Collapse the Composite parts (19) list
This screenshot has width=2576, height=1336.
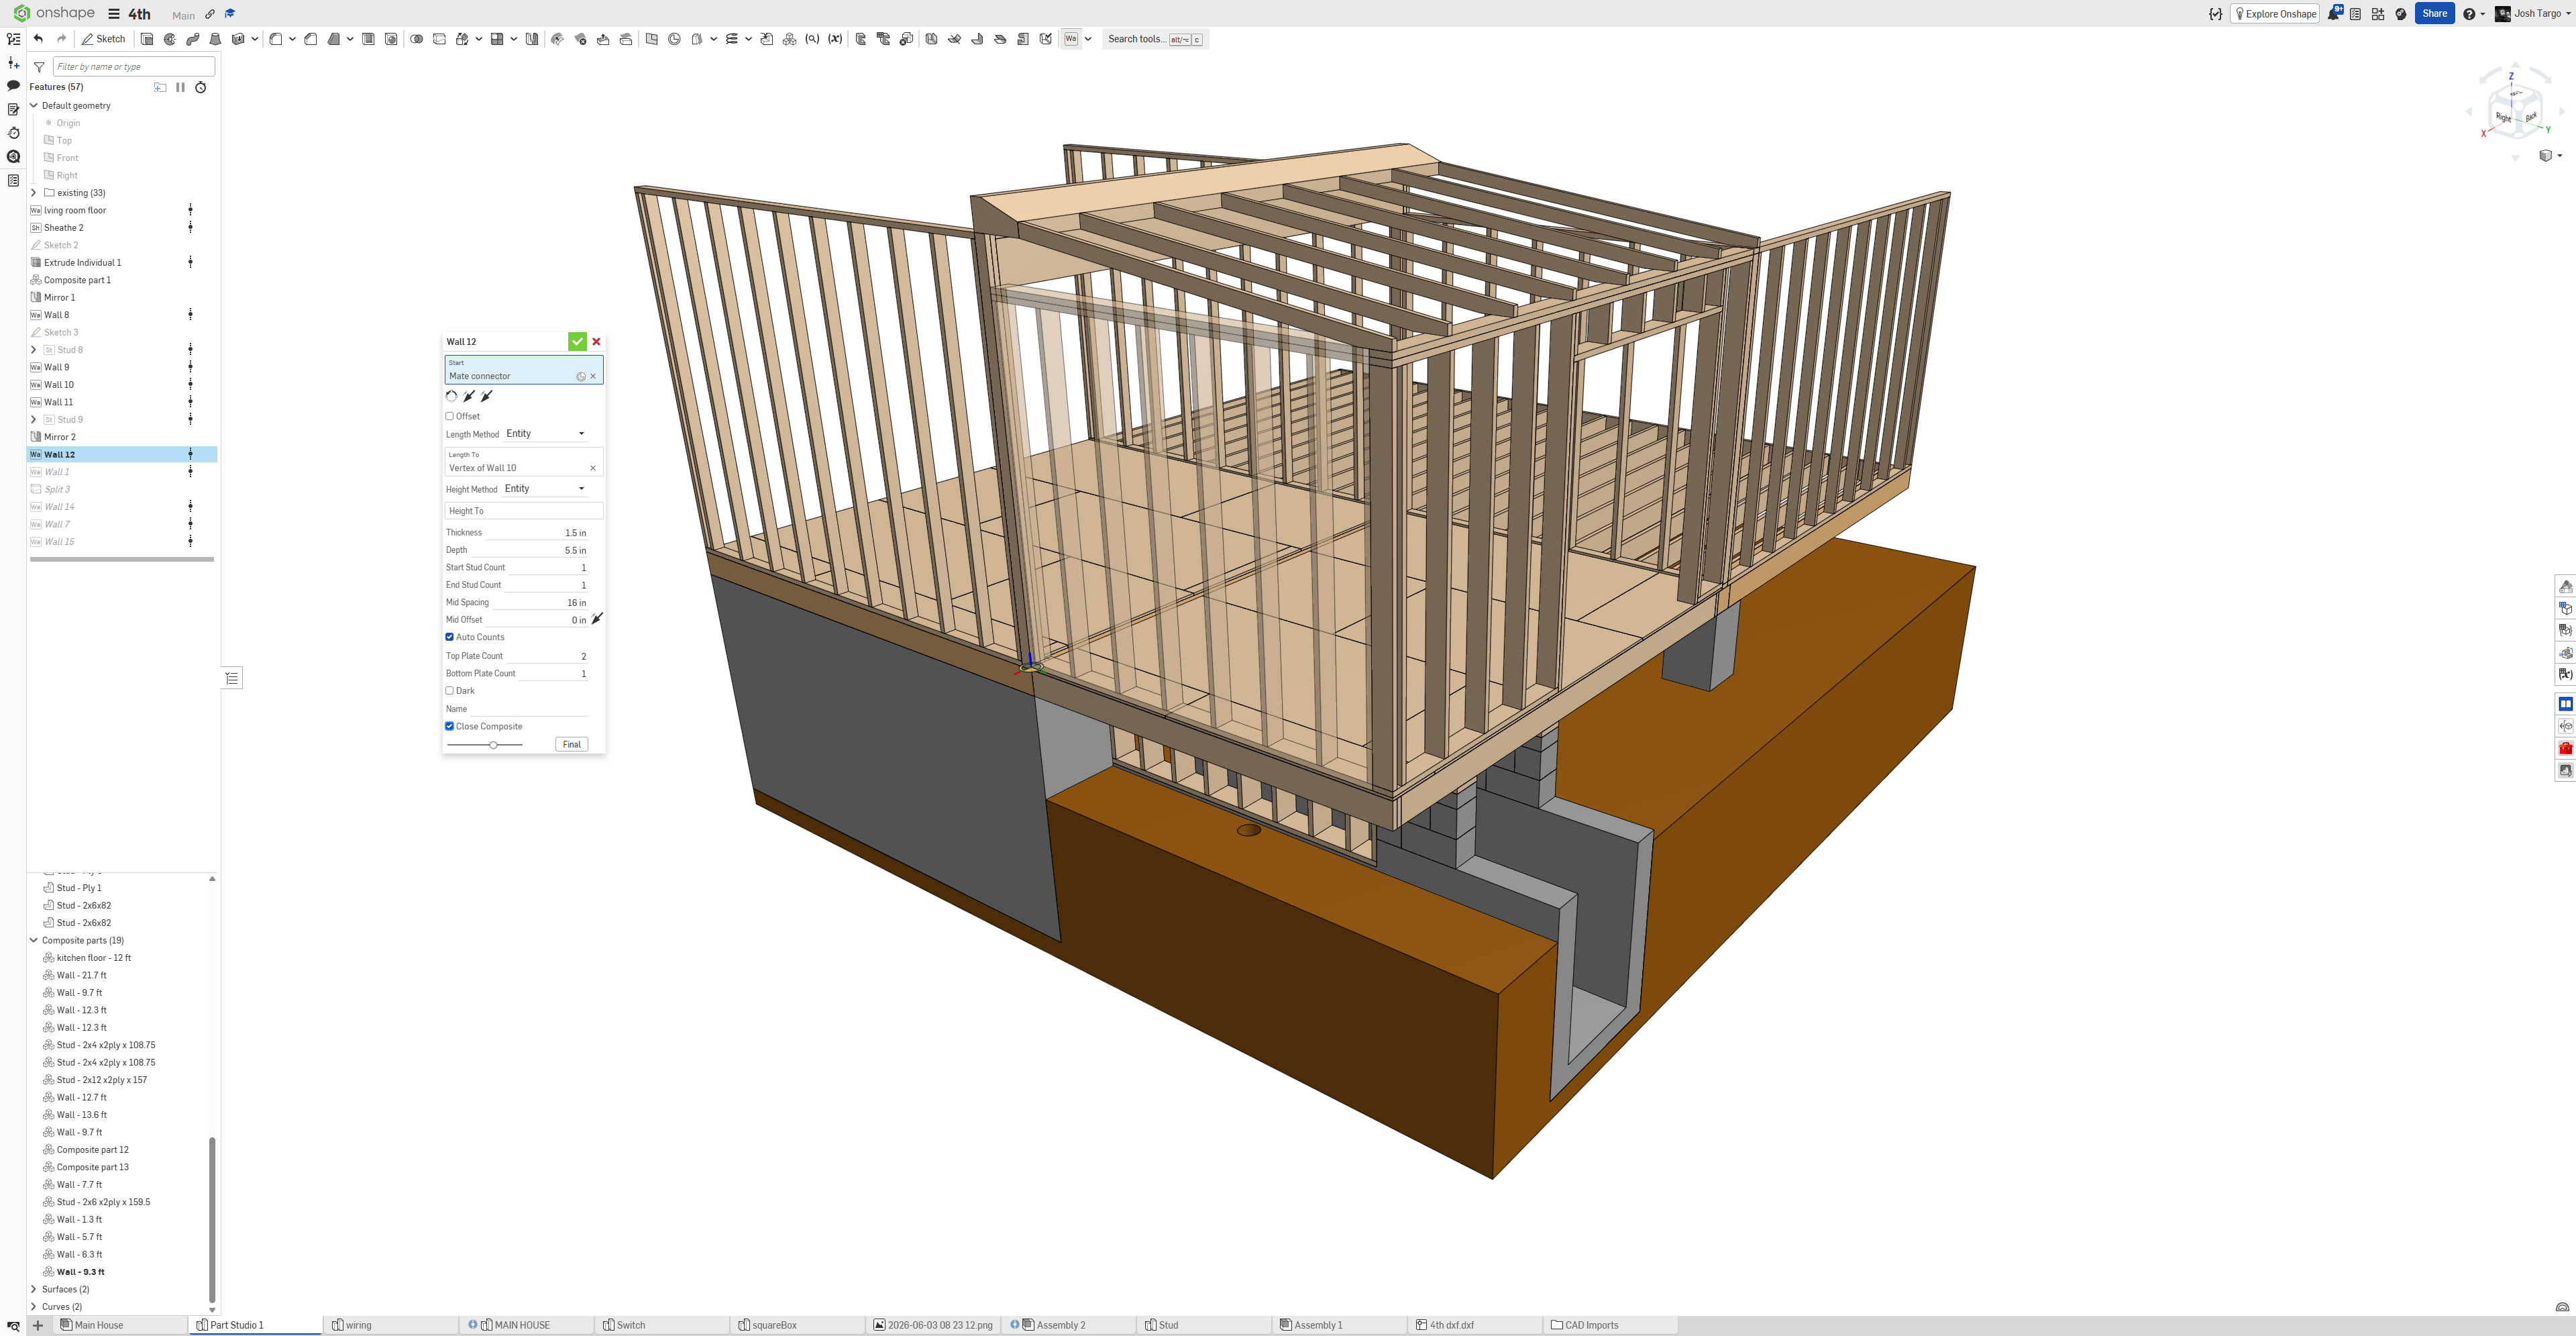[x=34, y=940]
